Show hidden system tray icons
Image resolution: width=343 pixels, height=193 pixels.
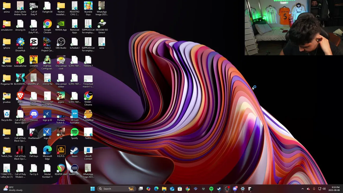click(x=303, y=189)
